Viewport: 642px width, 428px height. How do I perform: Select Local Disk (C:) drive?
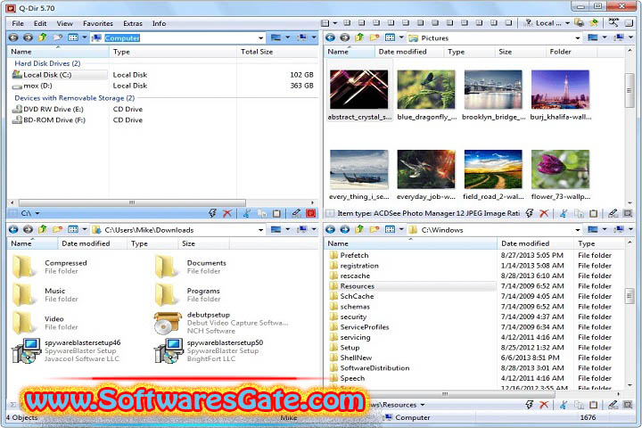[60, 75]
